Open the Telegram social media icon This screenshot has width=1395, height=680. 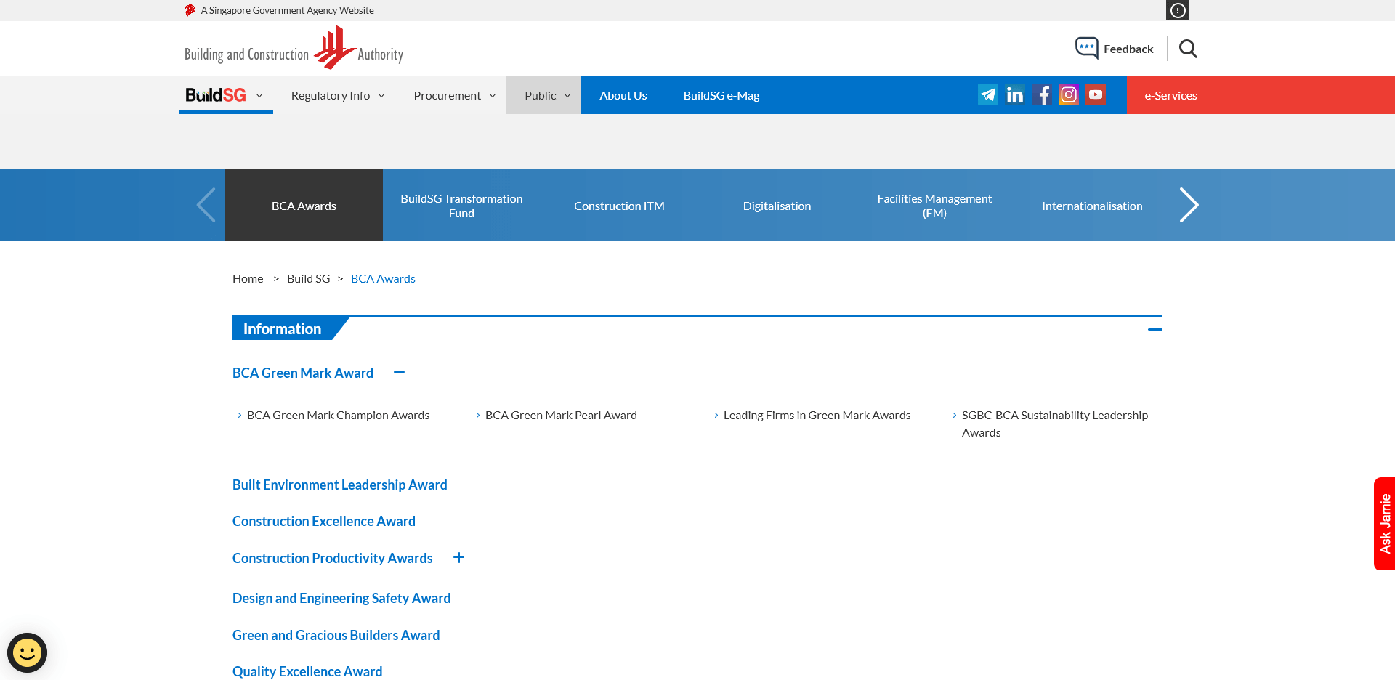click(987, 94)
